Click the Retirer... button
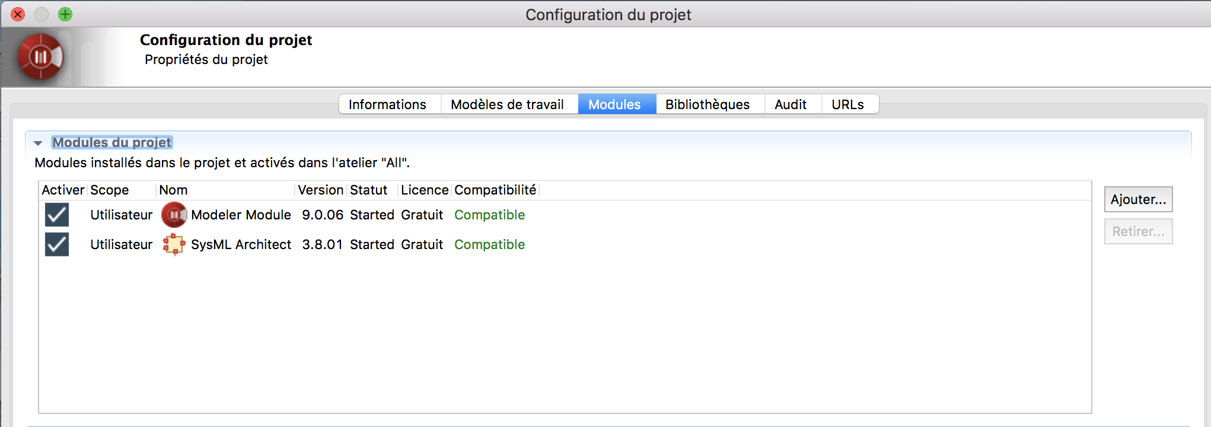Viewport: 1211px width, 427px height. click(x=1137, y=231)
